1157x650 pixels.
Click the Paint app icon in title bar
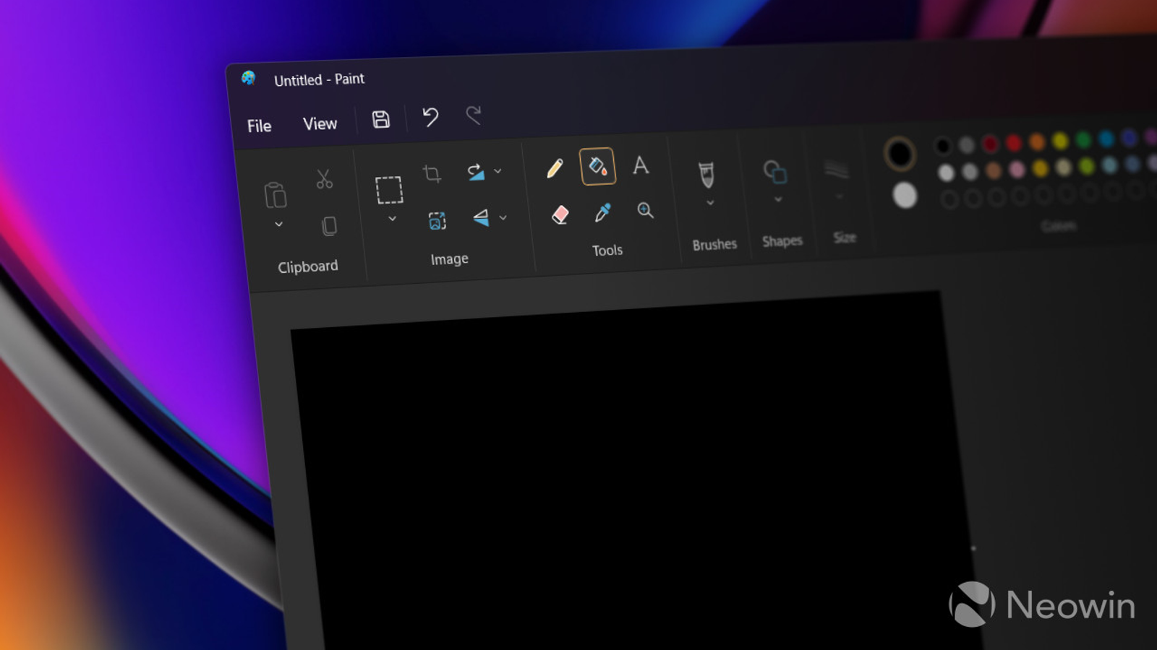pos(249,78)
